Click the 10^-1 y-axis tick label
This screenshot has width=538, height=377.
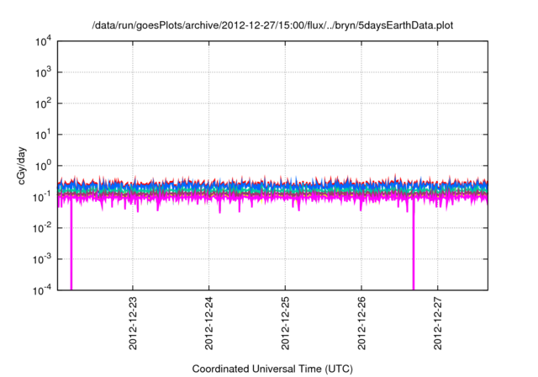coord(43,197)
